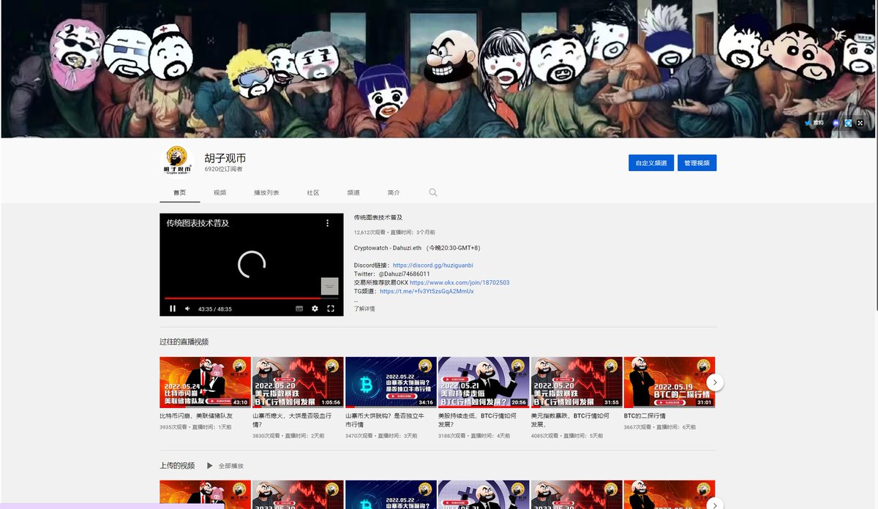
Task: Toggle subtitles on the featured video
Action: [299, 309]
